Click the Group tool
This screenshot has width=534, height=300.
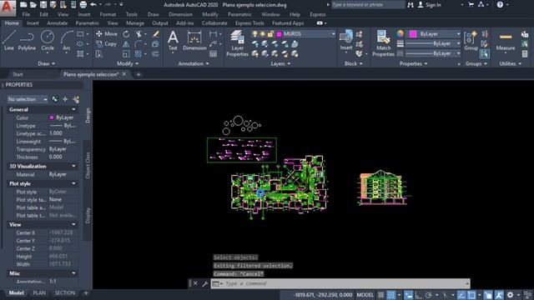tap(471, 41)
